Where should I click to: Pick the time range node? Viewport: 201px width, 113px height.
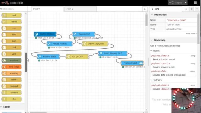point(12,67)
